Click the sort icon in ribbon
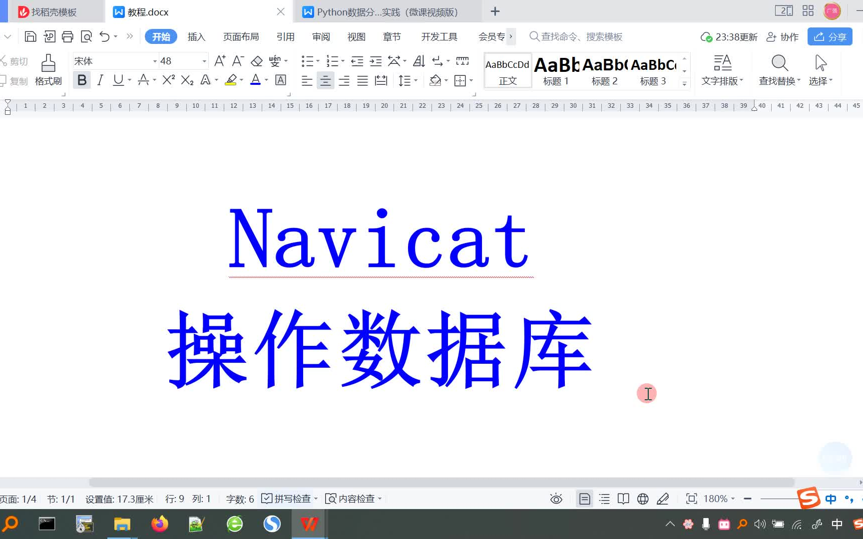The width and height of the screenshot is (863, 539). pyautogui.click(x=419, y=61)
